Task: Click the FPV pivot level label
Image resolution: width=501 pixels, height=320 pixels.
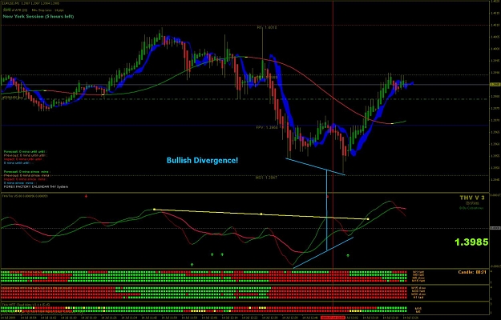Action: coord(267,127)
